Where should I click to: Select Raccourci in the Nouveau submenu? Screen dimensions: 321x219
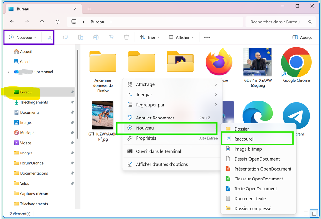(x=244, y=139)
